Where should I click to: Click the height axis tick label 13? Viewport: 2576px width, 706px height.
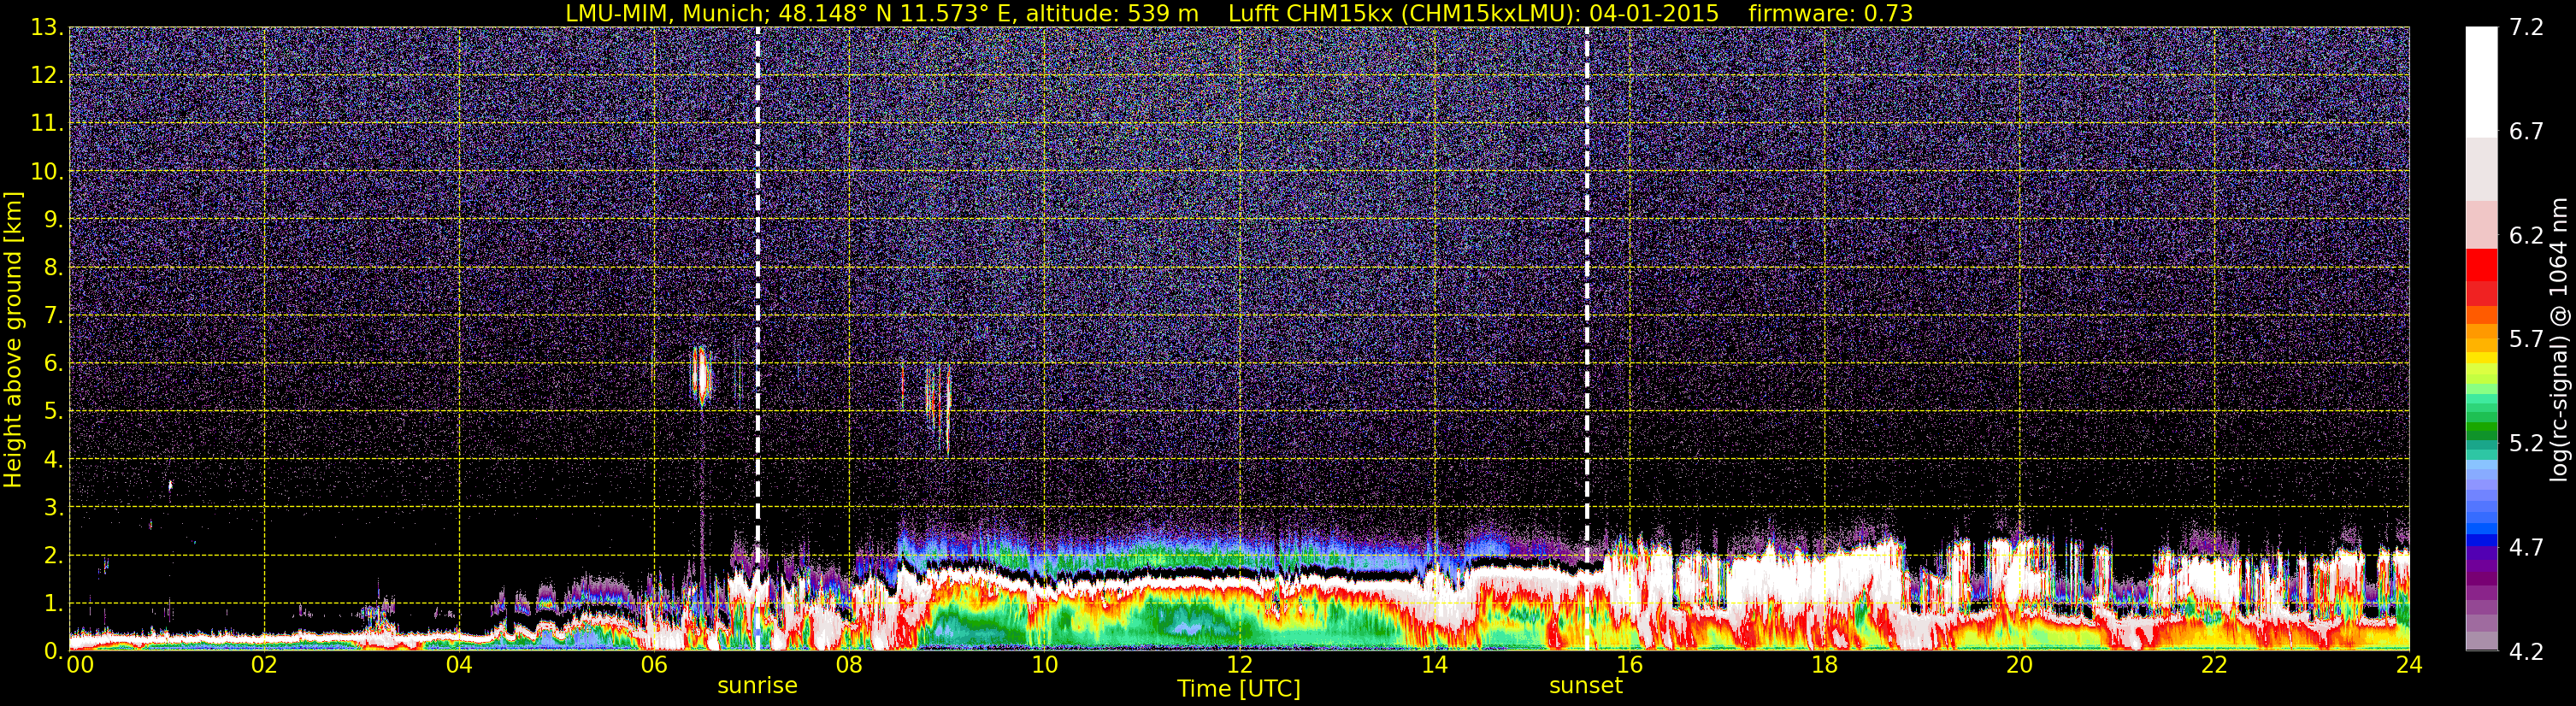[x=46, y=27]
